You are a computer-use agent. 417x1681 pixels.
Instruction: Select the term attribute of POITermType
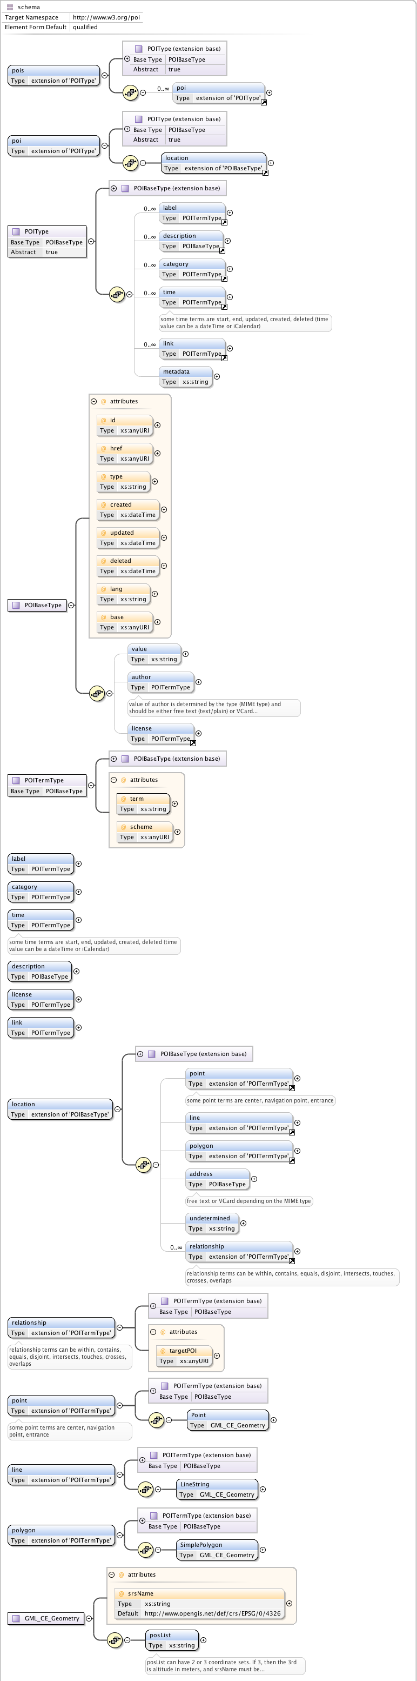pyautogui.click(x=143, y=803)
